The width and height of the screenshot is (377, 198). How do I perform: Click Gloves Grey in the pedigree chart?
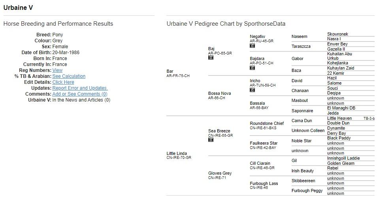tap(220, 173)
